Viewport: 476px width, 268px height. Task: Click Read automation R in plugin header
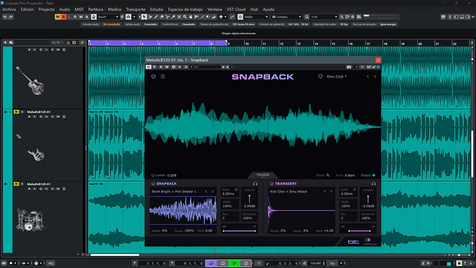[x=161, y=67]
